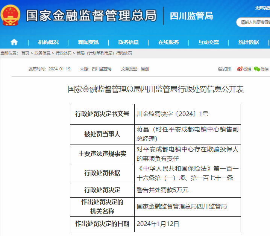Click the 无障碍 accessibility link

[262, 8]
